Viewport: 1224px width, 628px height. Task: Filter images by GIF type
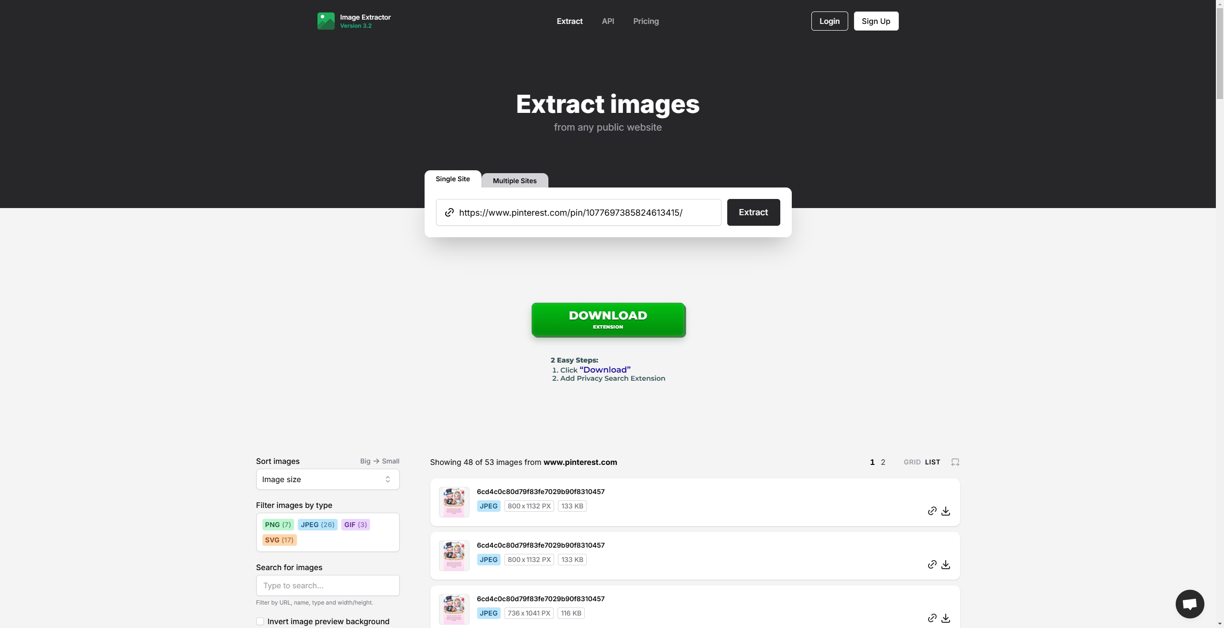pyautogui.click(x=356, y=525)
